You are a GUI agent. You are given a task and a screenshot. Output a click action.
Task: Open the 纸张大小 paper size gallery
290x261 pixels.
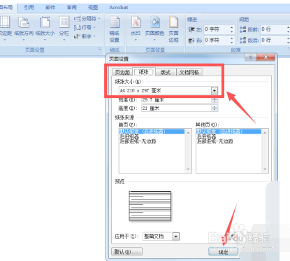click(45, 28)
